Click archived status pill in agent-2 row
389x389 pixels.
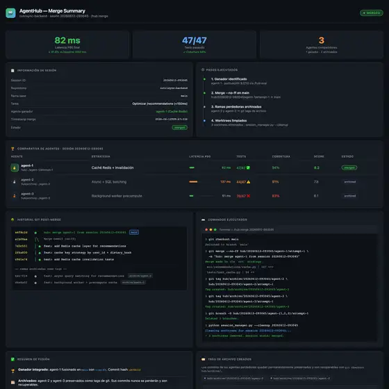[350, 182]
